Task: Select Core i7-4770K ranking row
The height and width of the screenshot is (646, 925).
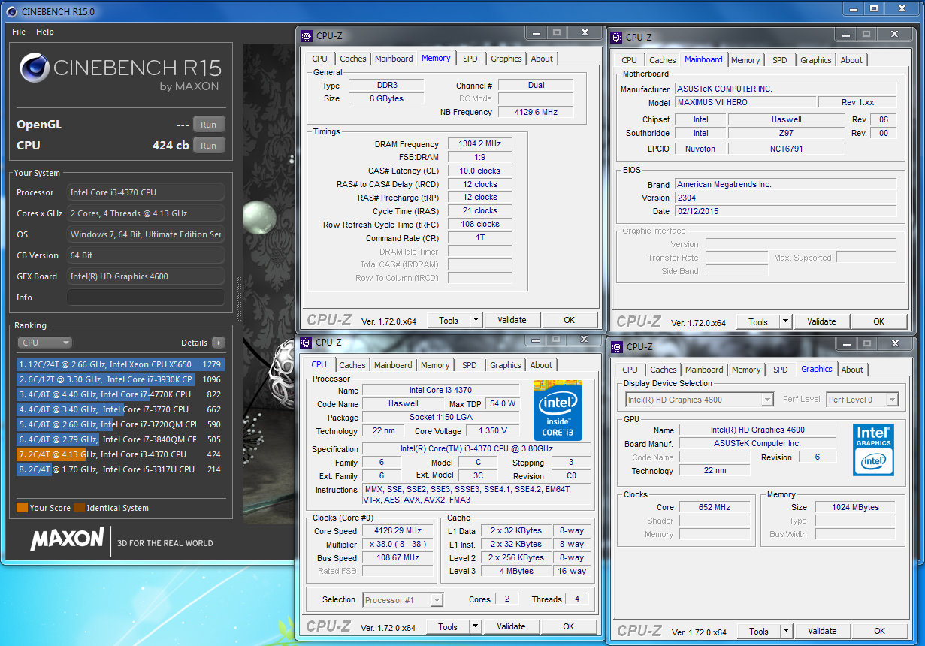Action: [120, 394]
